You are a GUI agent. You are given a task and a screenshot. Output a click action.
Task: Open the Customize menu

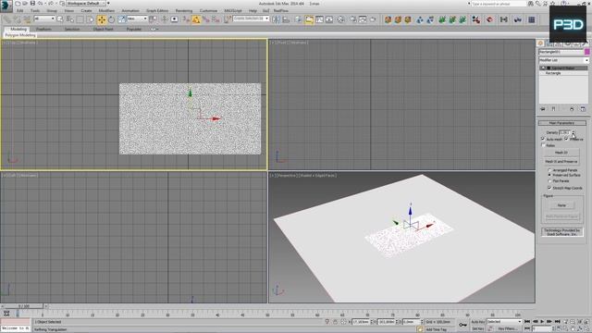[208, 10]
